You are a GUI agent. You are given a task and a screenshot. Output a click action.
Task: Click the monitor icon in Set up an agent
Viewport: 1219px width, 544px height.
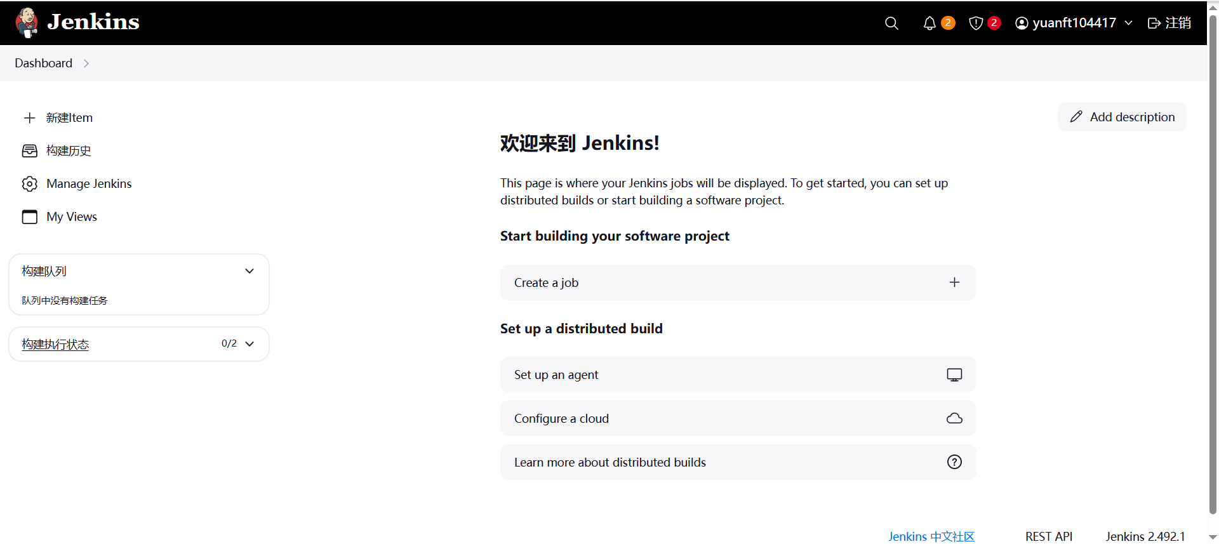tap(954, 375)
